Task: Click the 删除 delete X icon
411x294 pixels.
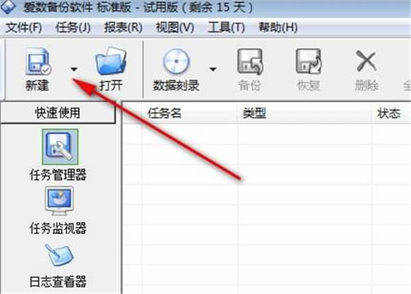Action: [x=366, y=62]
